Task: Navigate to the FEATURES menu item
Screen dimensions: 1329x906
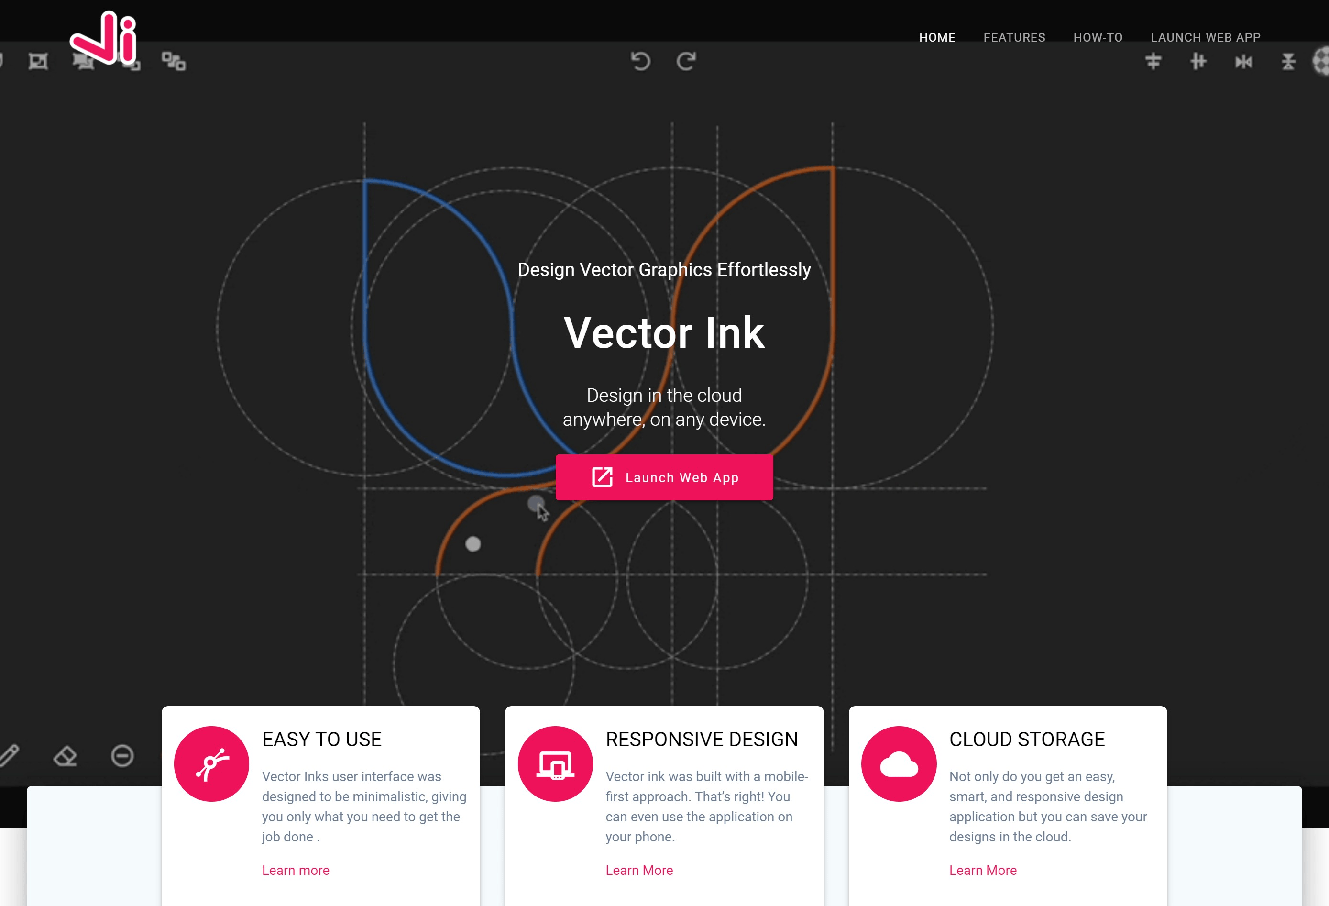Action: 1014,37
